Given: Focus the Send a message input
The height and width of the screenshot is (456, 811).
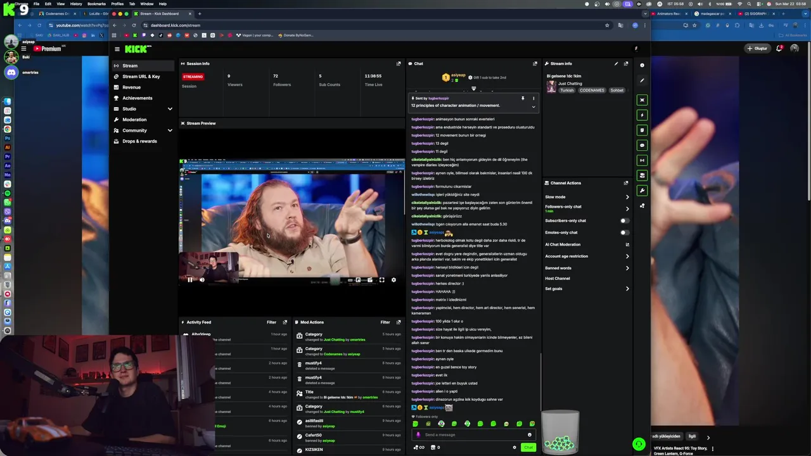Looking at the screenshot, I should click(473, 434).
